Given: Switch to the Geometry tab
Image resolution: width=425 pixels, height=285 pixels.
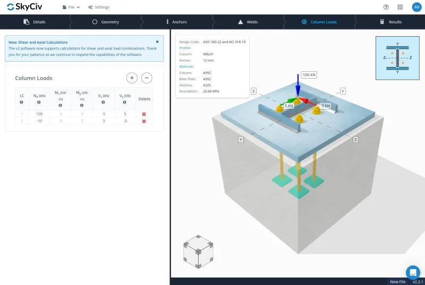Looking at the screenshot, I should (x=106, y=22).
